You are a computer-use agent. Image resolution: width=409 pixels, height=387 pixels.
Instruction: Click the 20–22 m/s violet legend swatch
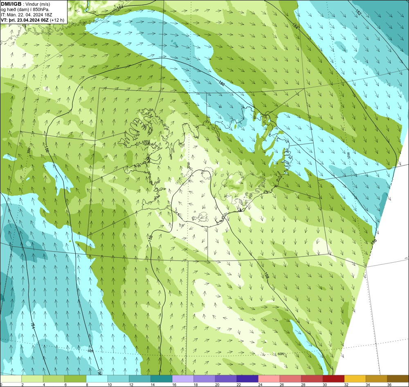click(x=226, y=379)
